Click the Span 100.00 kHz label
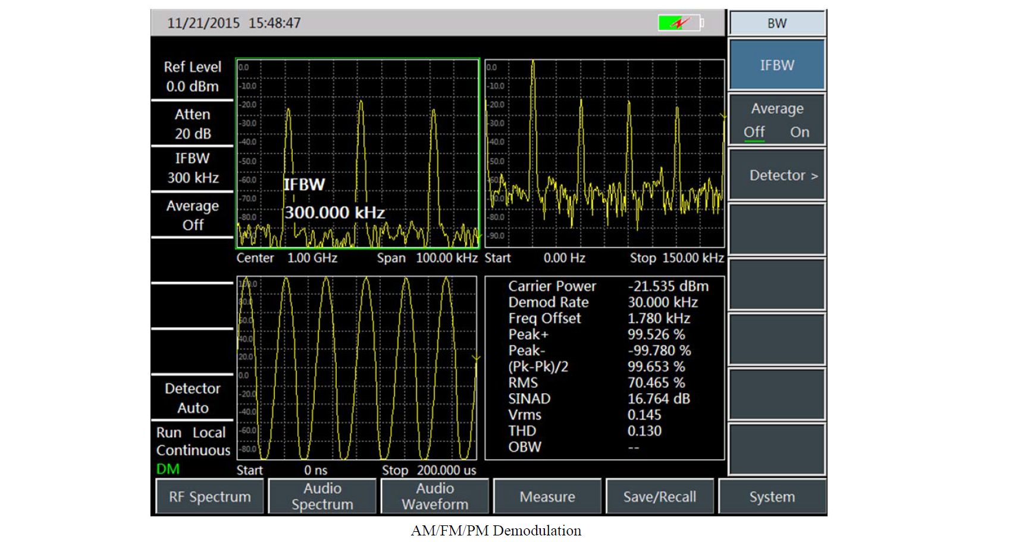 click(x=427, y=258)
